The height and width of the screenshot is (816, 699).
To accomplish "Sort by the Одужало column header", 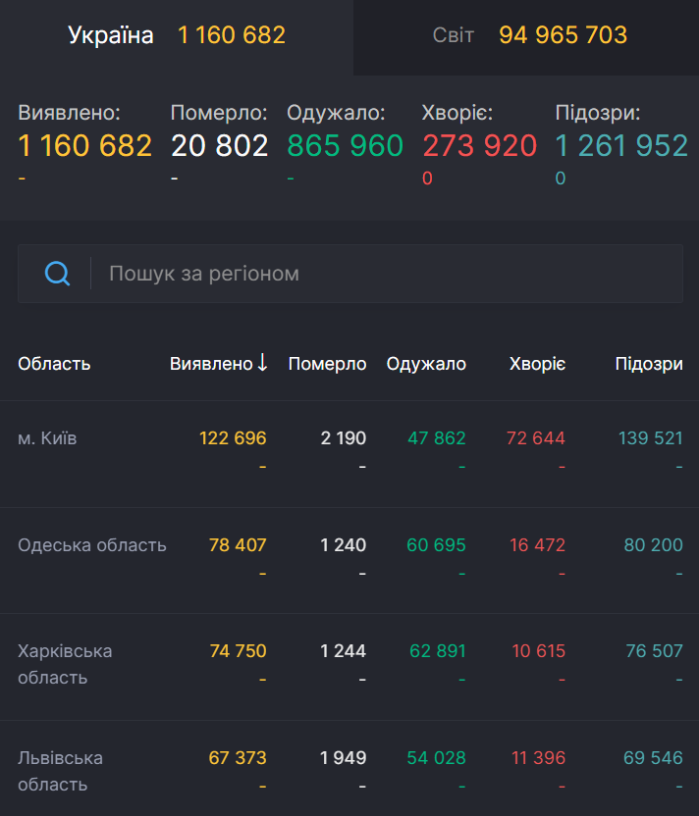I will [x=426, y=364].
